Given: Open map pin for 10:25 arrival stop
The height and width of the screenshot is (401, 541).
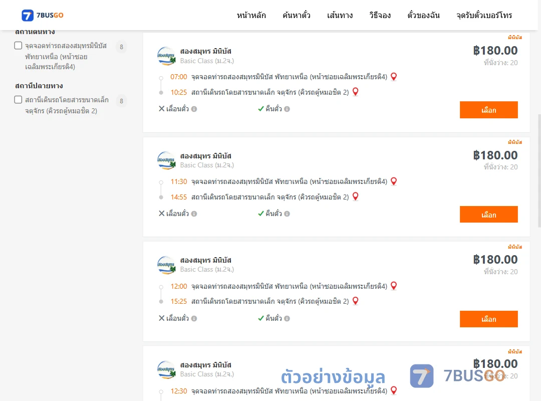Looking at the screenshot, I should (355, 92).
